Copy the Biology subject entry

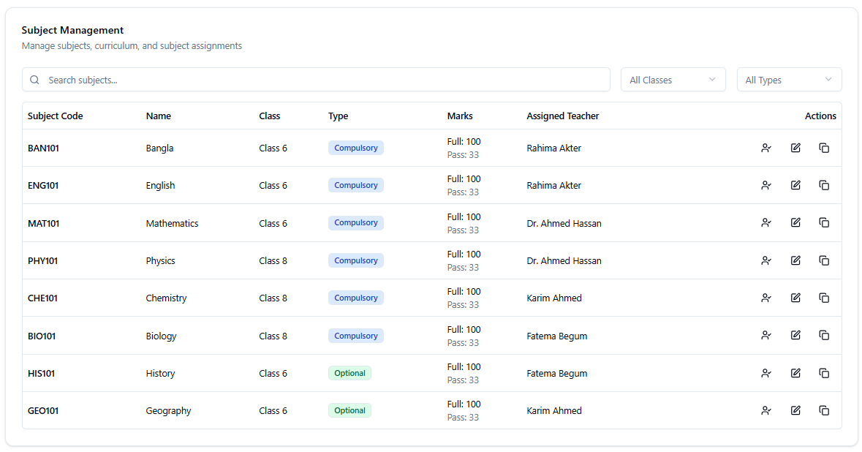coord(824,335)
